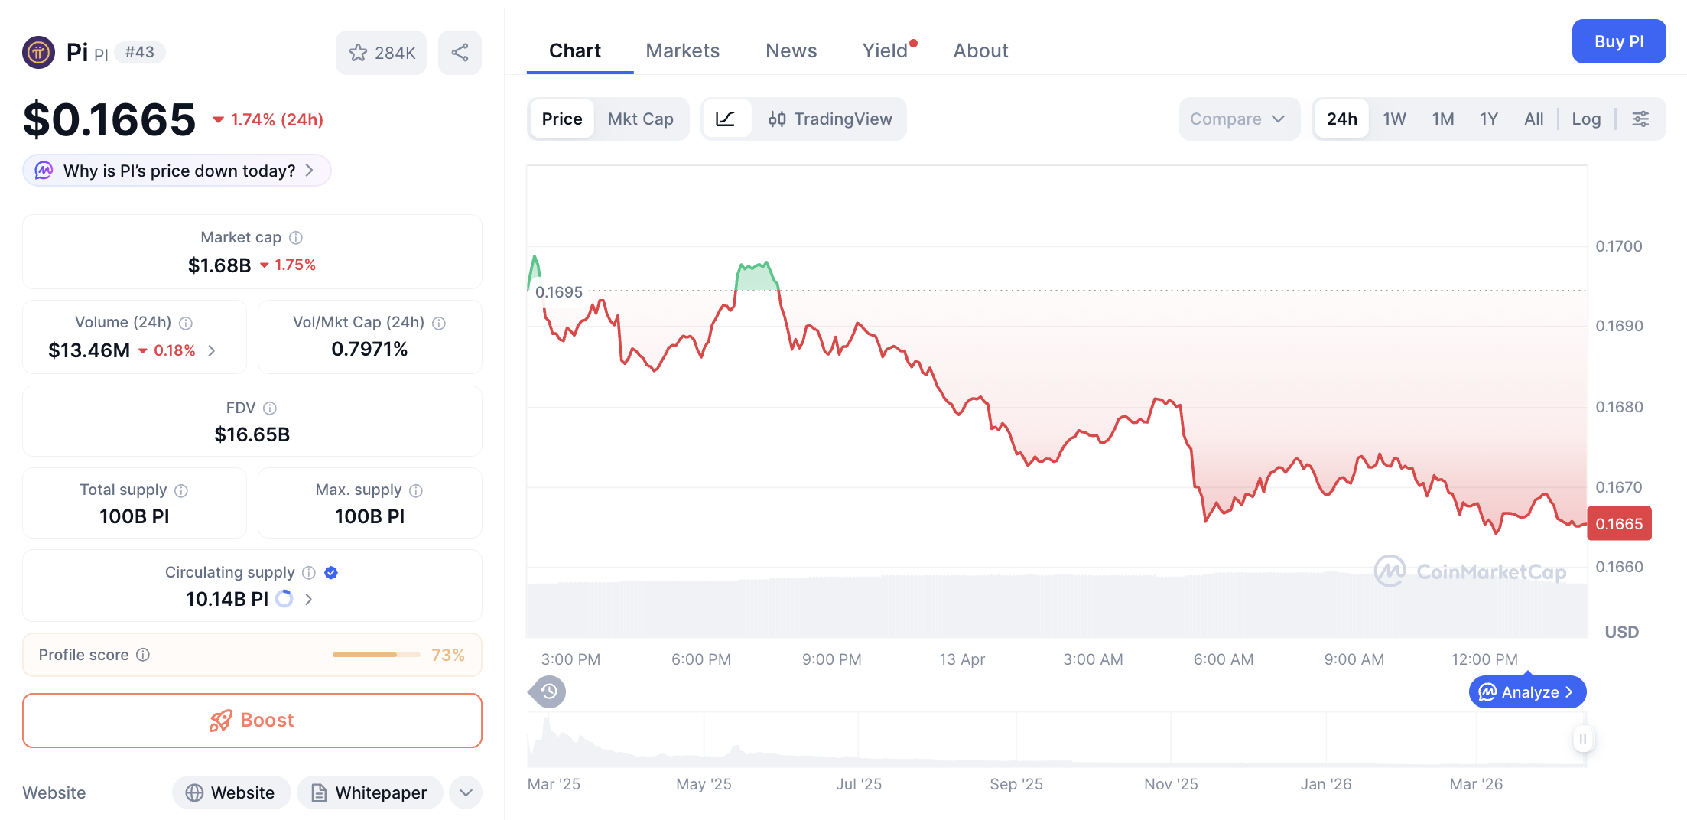Open sharing options with share icon
This screenshot has width=1687, height=820.
tap(460, 52)
